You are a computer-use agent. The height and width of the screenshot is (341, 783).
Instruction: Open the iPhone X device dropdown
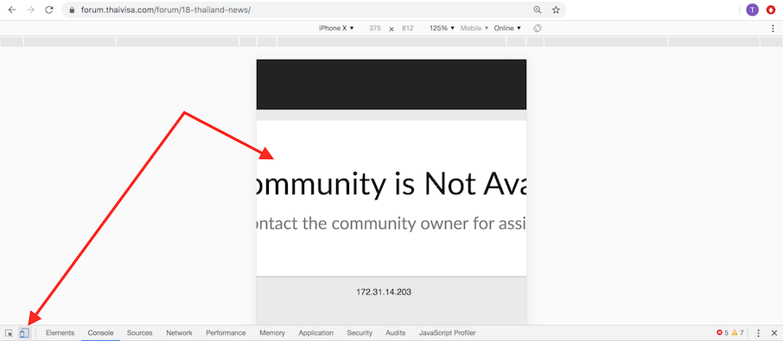pyautogui.click(x=336, y=28)
